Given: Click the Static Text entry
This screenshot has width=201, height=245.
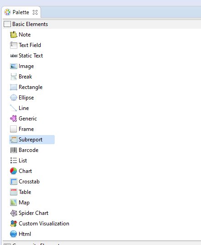Looking at the screenshot, I should 26,56.
